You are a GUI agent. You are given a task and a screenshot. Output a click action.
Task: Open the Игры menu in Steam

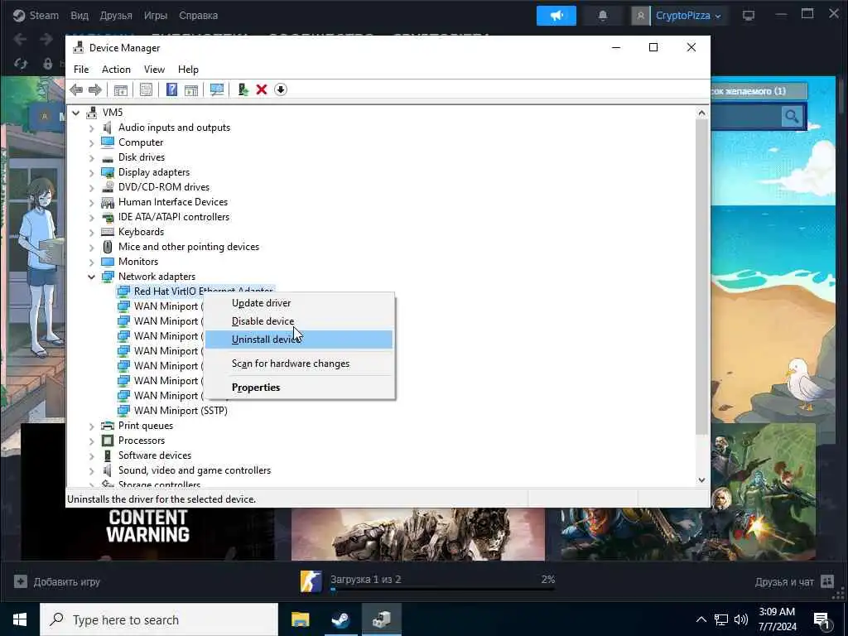pos(155,15)
